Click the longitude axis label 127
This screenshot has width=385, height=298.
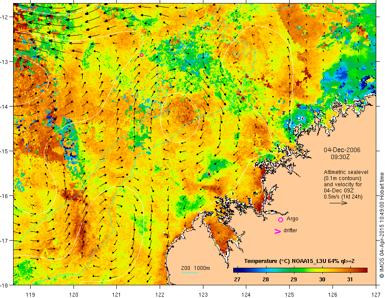[376, 294]
